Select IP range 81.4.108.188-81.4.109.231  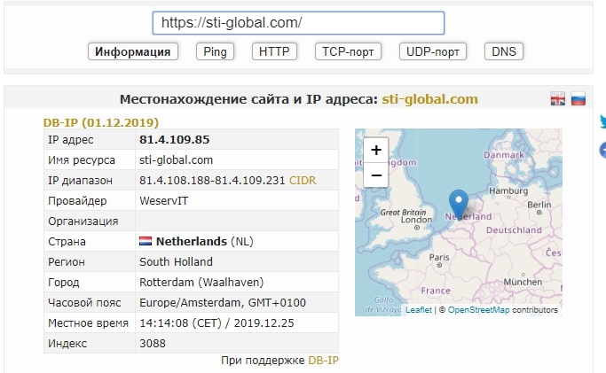tap(212, 181)
